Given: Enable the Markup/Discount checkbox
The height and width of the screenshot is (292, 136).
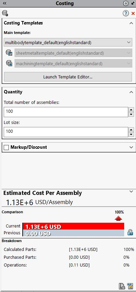Looking at the screenshot, I should click(6, 147).
